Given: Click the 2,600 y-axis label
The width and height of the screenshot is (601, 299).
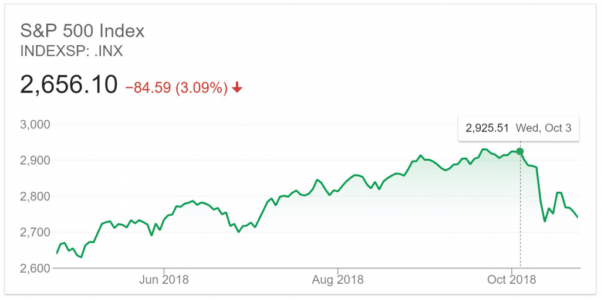Looking at the screenshot, I should (34, 269).
